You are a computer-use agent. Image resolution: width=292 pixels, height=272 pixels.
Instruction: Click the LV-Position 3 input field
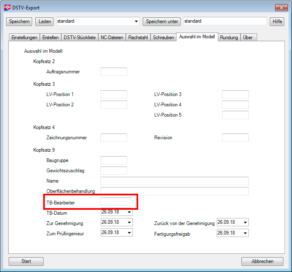[235, 94]
